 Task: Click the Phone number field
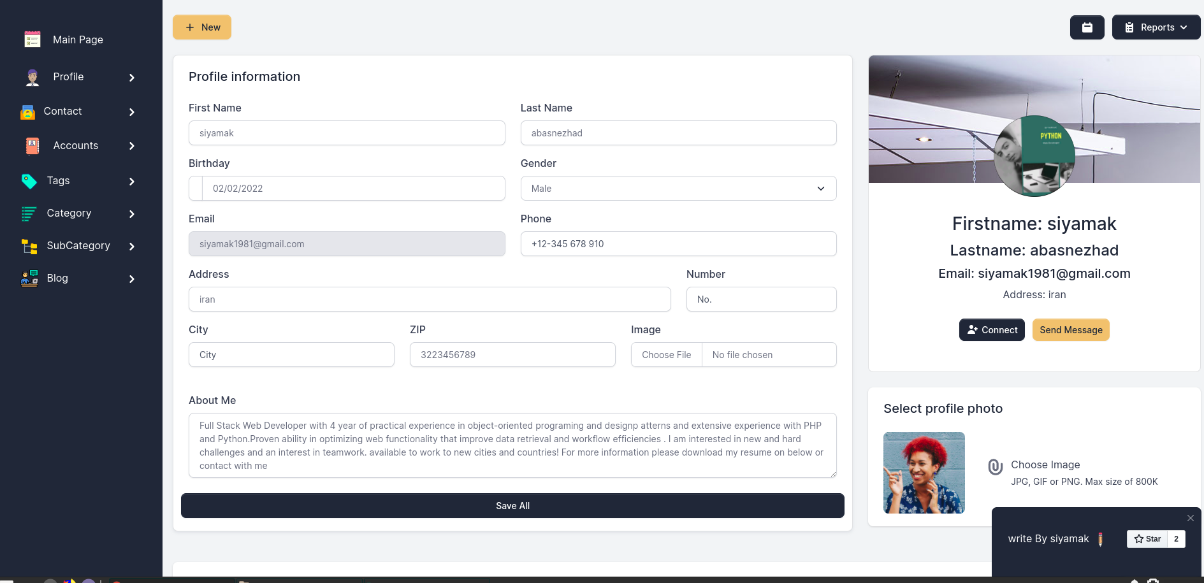tap(678, 244)
